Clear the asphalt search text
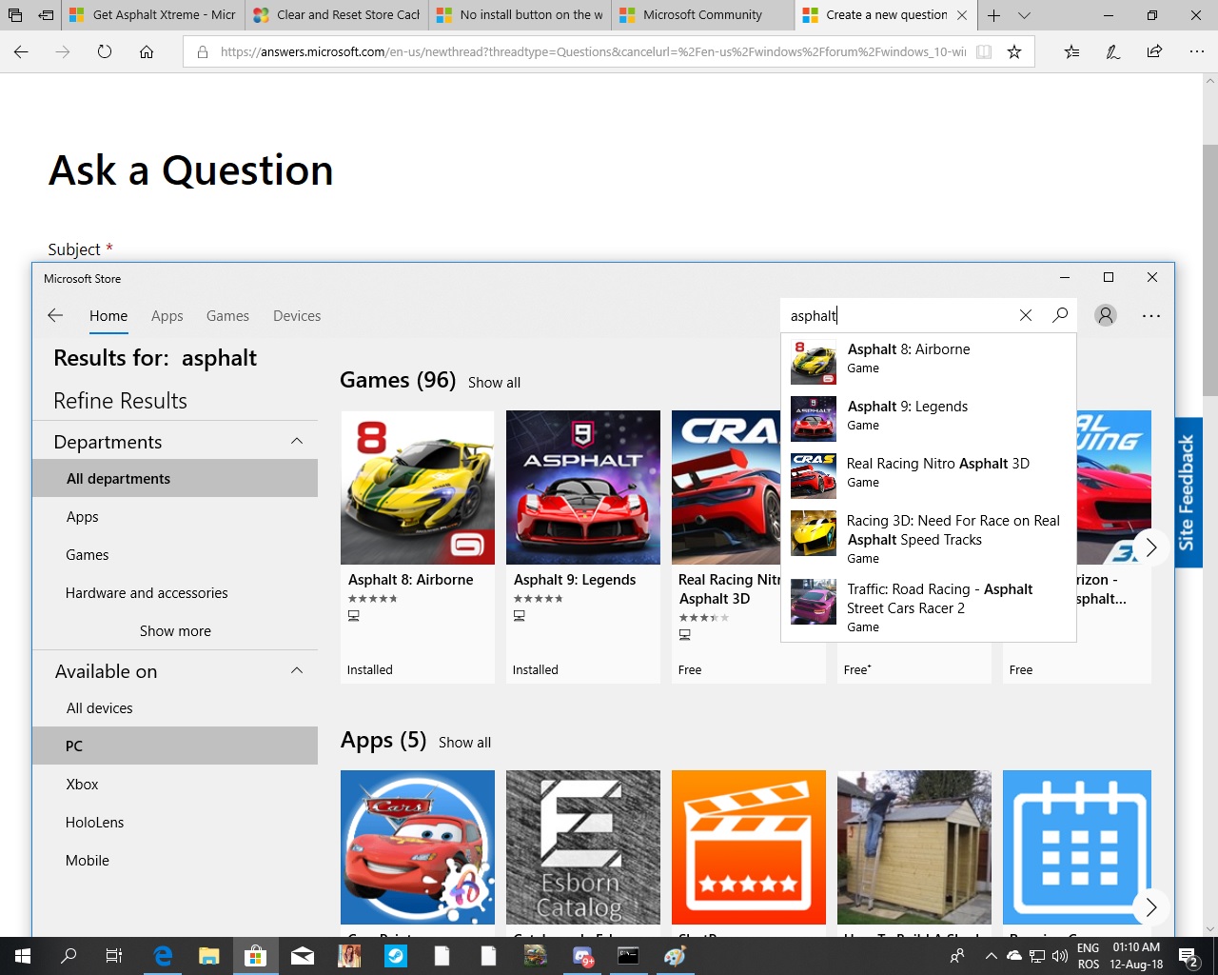 point(1026,315)
